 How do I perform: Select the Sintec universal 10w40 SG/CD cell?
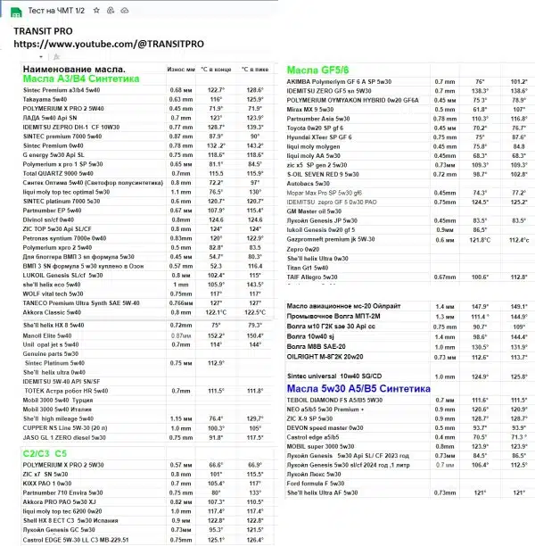(x=334, y=376)
